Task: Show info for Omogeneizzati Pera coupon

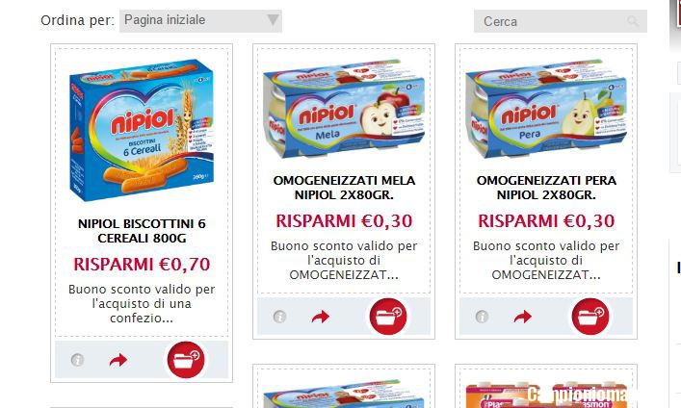Action: click(x=482, y=317)
